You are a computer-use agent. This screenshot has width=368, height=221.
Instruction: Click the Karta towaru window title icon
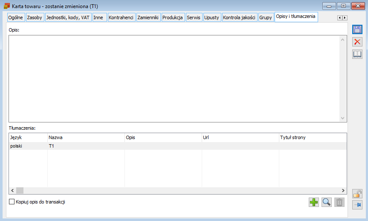pos(7,6)
